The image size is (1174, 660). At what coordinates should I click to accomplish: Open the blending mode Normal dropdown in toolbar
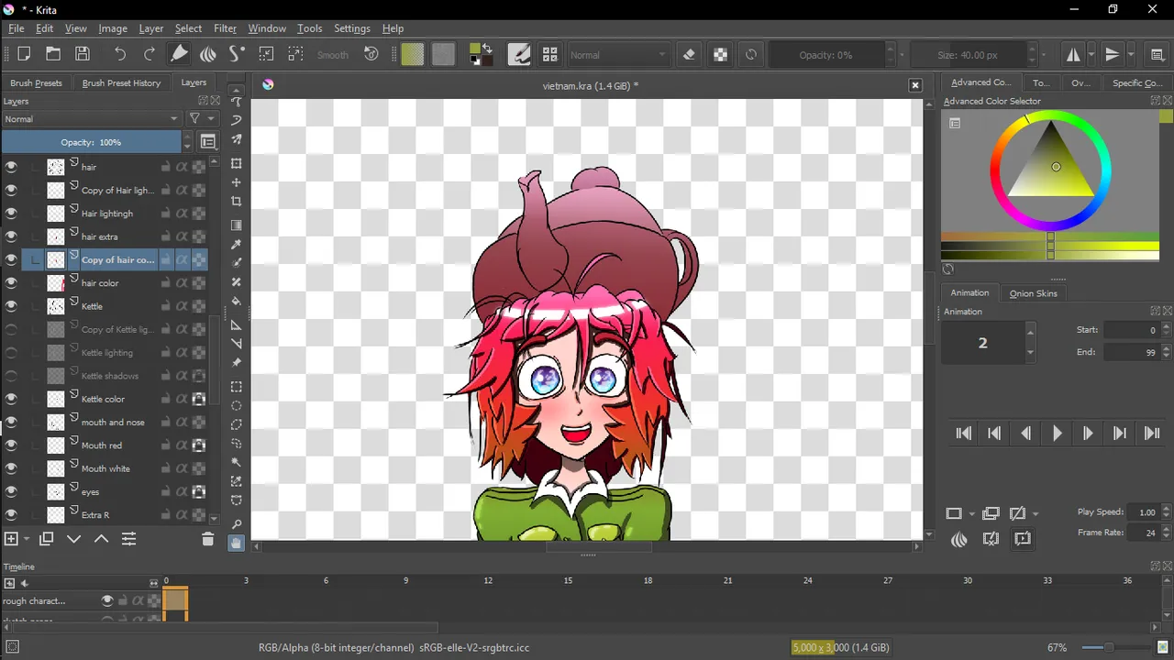point(618,55)
